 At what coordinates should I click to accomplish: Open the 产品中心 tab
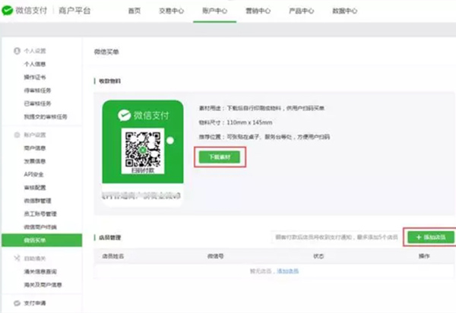click(x=301, y=11)
